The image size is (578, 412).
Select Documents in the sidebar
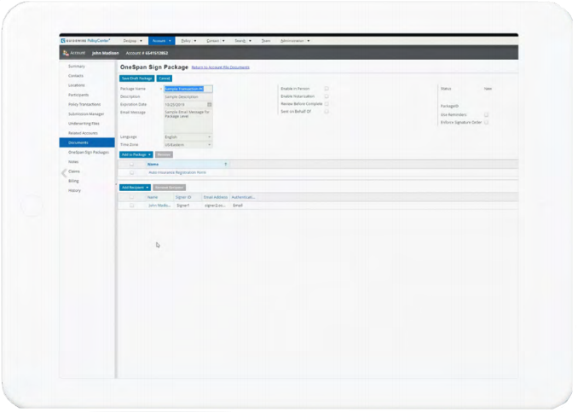[87, 142]
